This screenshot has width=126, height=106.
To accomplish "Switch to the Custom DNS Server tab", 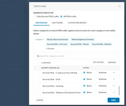I will 77,23.
